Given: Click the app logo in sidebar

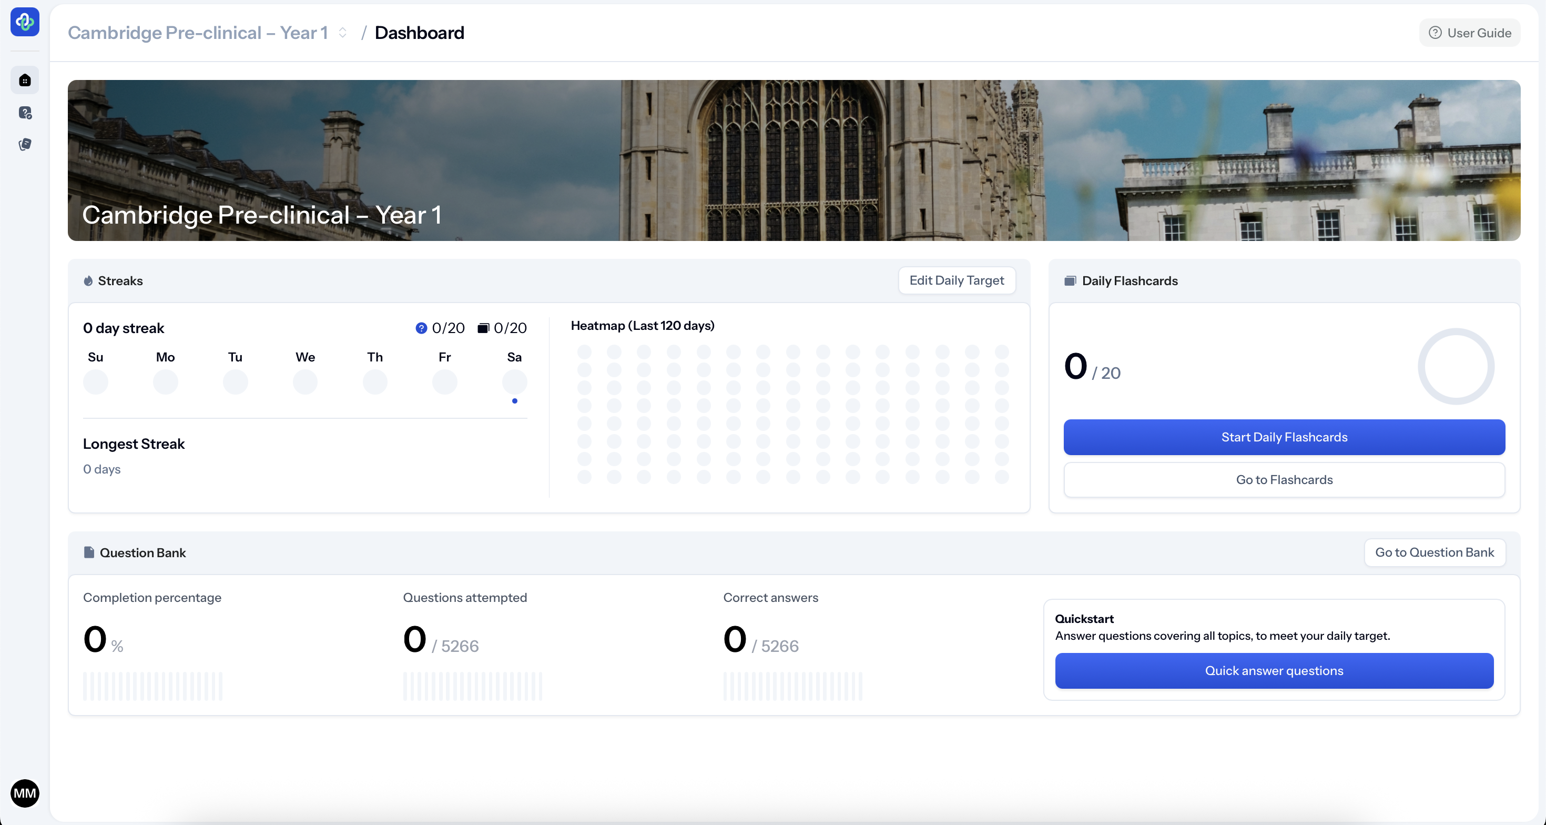Looking at the screenshot, I should coord(25,22).
